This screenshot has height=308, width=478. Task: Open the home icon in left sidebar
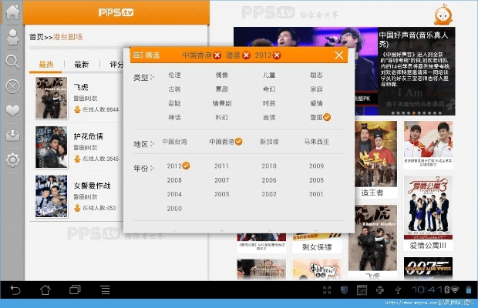click(x=12, y=13)
